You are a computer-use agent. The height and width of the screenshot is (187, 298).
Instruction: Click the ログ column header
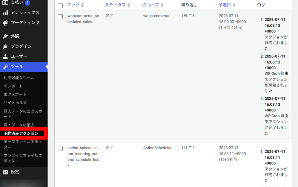(x=261, y=5)
